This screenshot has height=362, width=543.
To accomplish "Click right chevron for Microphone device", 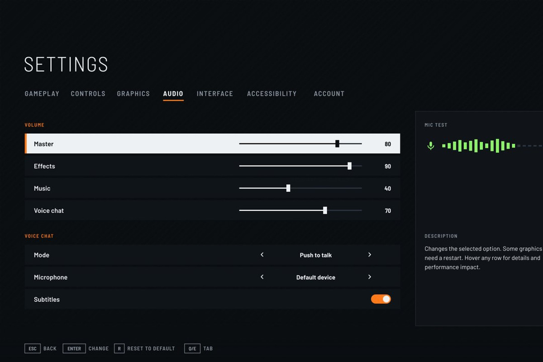I will pyautogui.click(x=370, y=277).
